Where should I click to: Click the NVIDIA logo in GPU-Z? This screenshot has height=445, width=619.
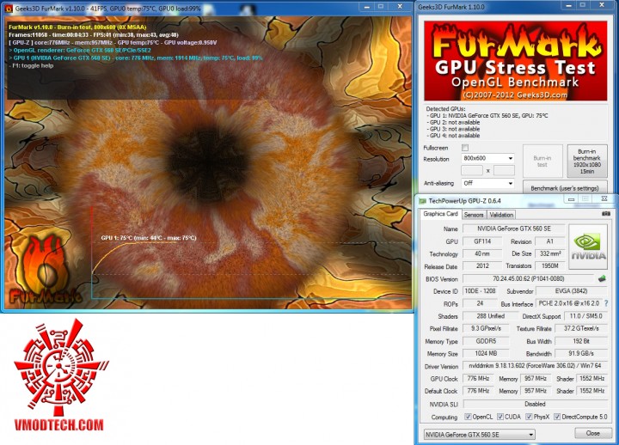coord(588,247)
